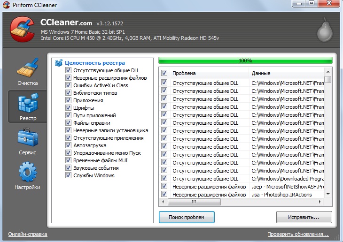The width and height of the screenshot is (343, 242).
Task: Disable Файлы справки checkbox
Action: 68,123
